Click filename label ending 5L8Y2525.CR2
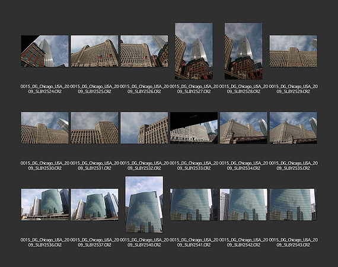Screen dimensions: 338x267 coord(94,89)
